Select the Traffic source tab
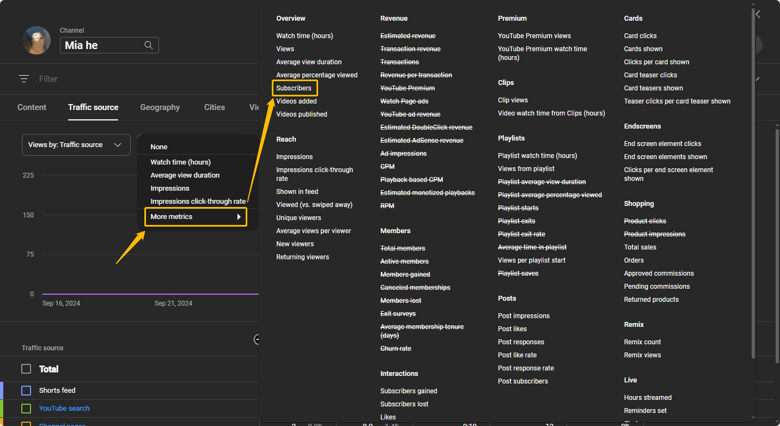780x426 pixels. 93,107
